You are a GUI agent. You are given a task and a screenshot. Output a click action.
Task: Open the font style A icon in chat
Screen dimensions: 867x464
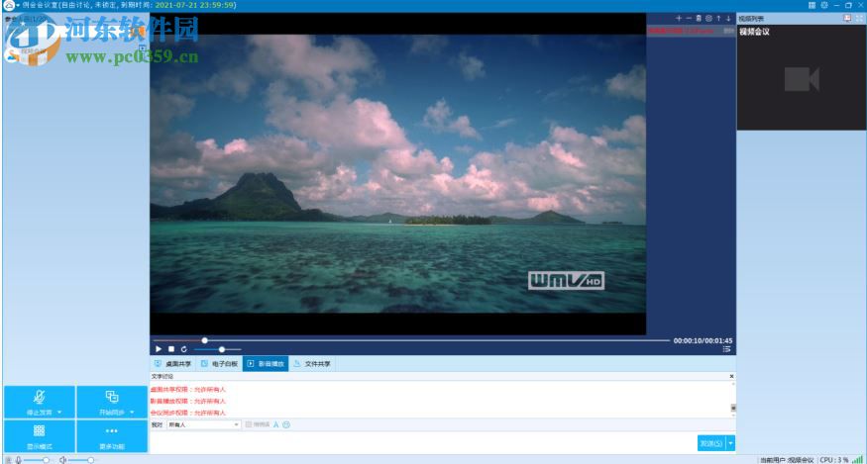point(276,424)
